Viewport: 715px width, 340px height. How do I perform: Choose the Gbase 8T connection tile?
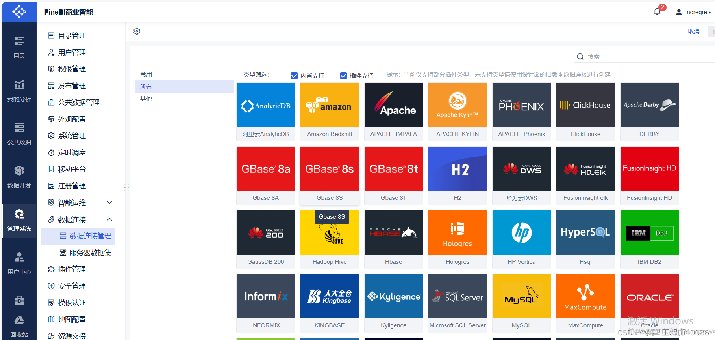[x=394, y=175]
